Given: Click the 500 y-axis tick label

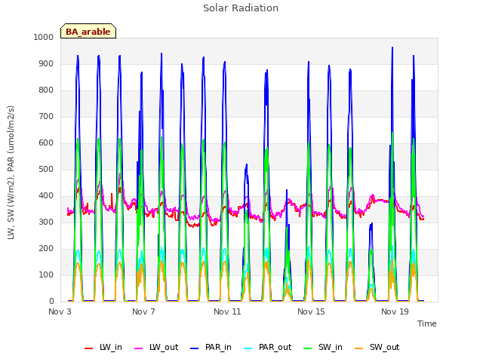Looking at the screenshot, I should pos(46,169).
